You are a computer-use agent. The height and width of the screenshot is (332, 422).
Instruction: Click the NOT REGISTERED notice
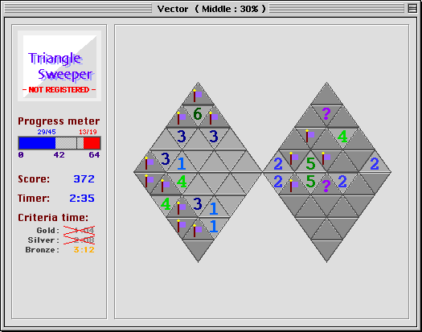coord(59,90)
